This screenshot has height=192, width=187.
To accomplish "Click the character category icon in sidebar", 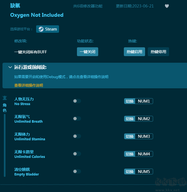I will point(5,98).
